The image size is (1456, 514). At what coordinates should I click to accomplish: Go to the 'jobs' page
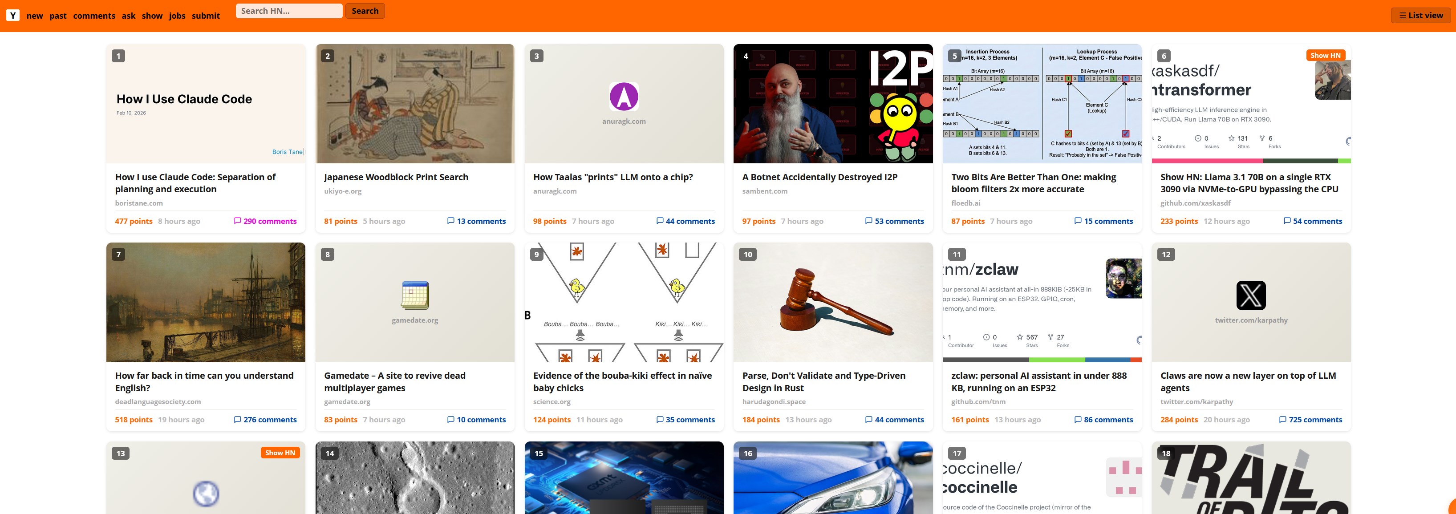177,16
